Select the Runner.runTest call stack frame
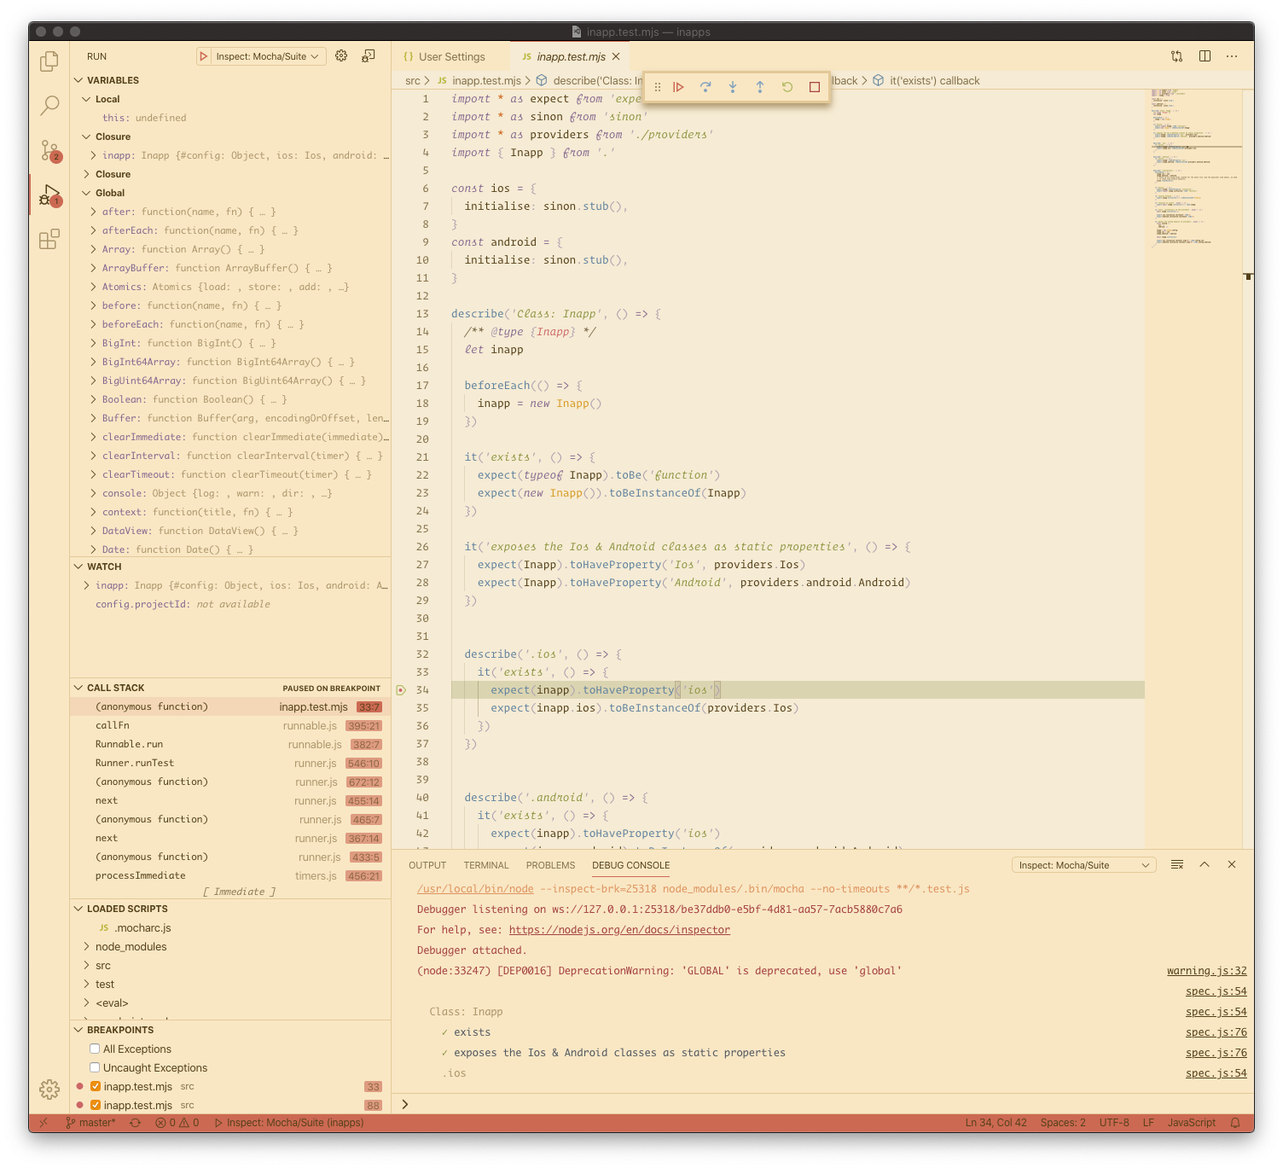Viewport: 1283px width, 1168px height. pyautogui.click(x=230, y=763)
